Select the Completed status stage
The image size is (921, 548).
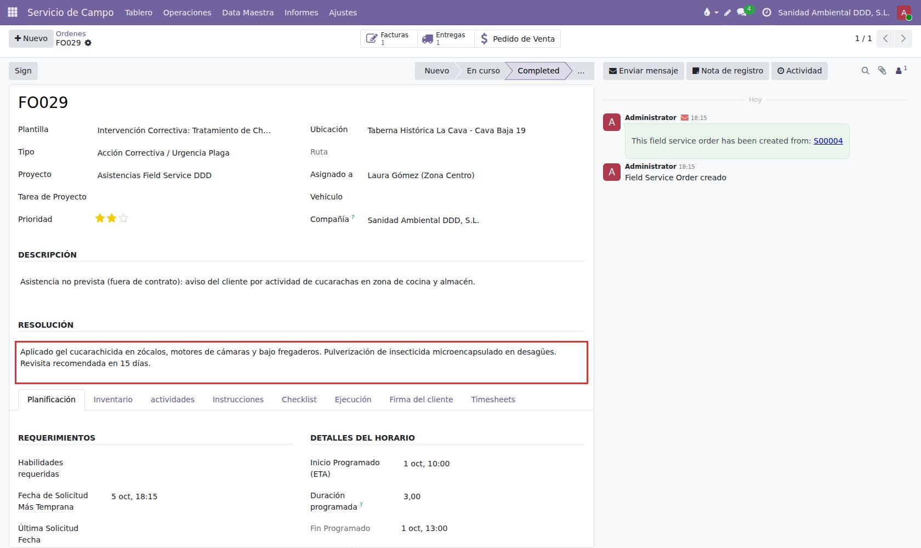click(x=538, y=71)
